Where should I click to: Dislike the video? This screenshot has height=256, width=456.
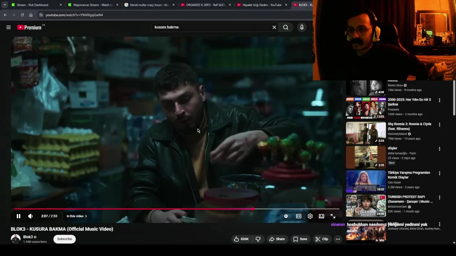coord(258,239)
